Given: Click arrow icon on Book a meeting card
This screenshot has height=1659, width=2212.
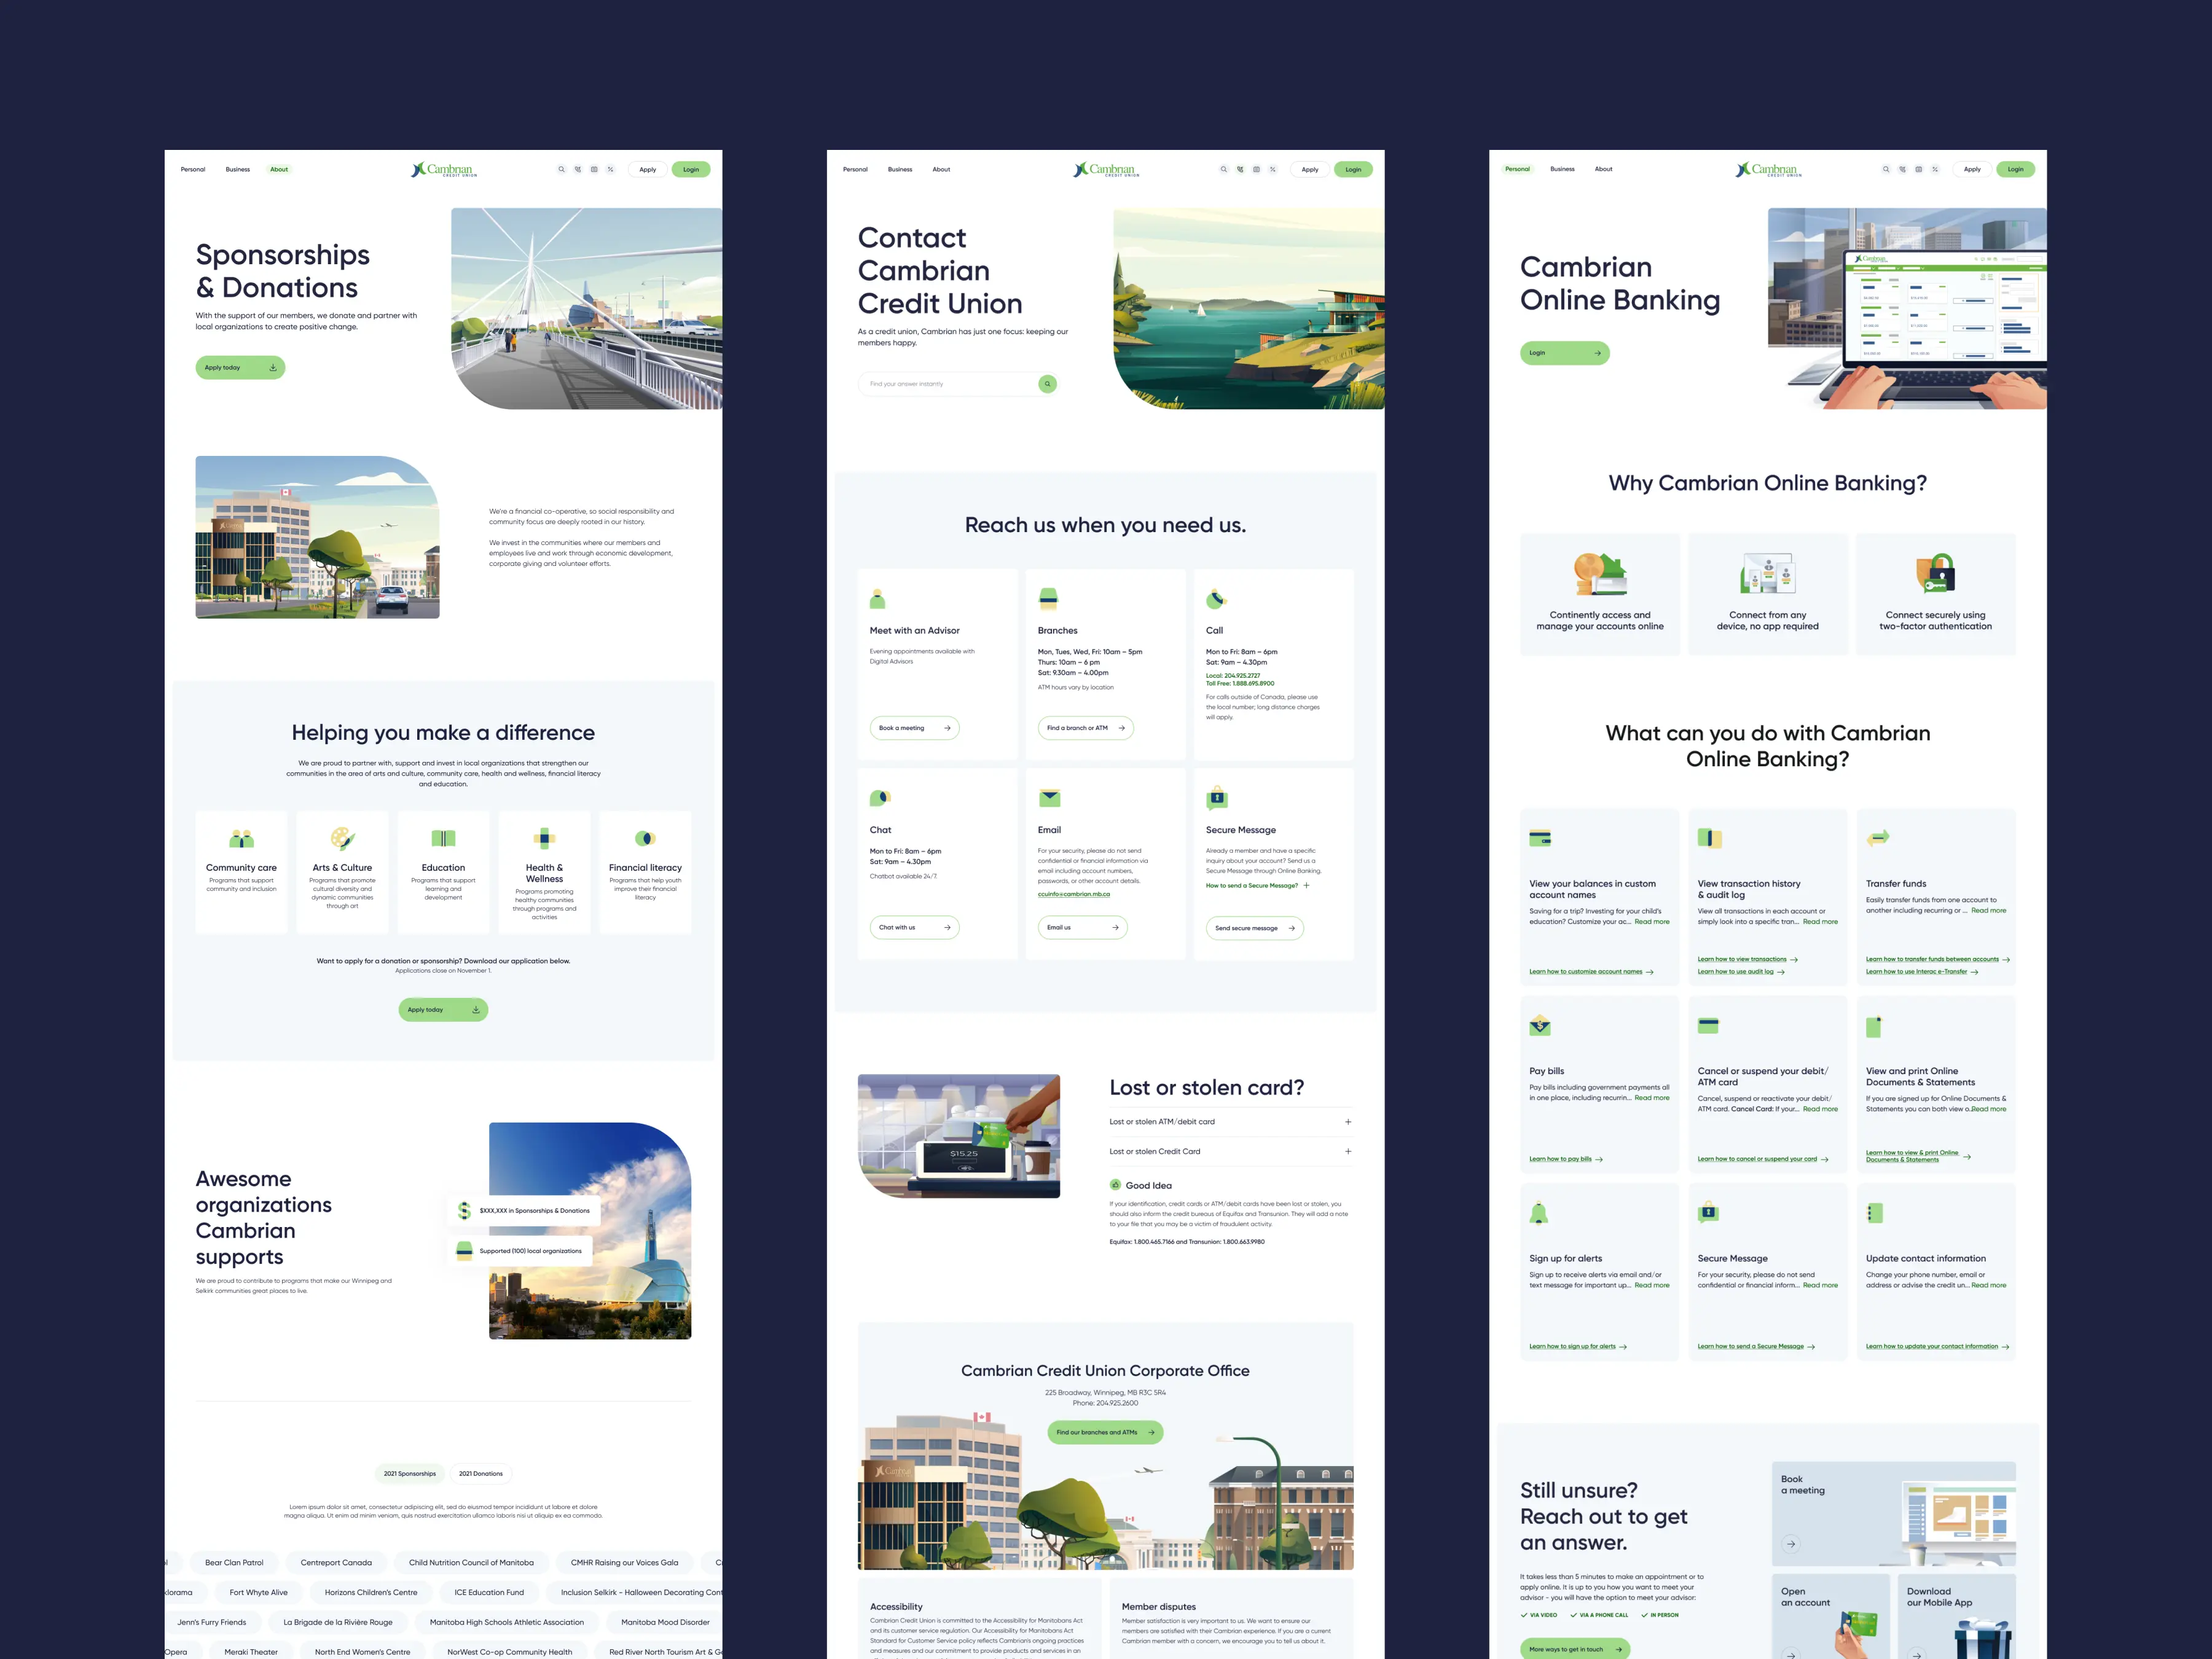Looking at the screenshot, I should [x=1791, y=1544].
